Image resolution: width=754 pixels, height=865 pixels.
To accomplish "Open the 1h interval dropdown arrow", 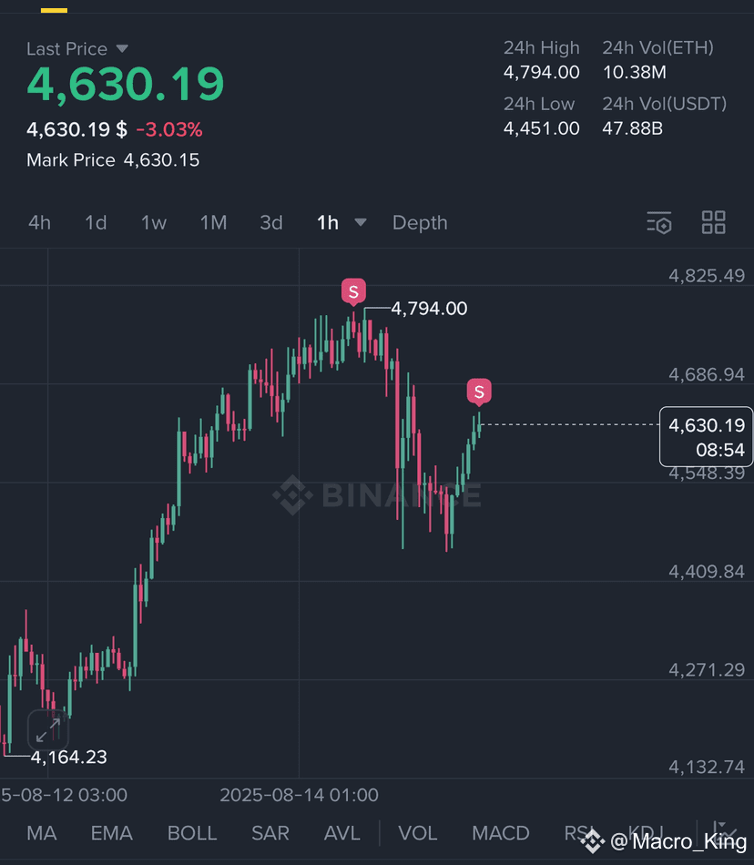I will point(360,222).
